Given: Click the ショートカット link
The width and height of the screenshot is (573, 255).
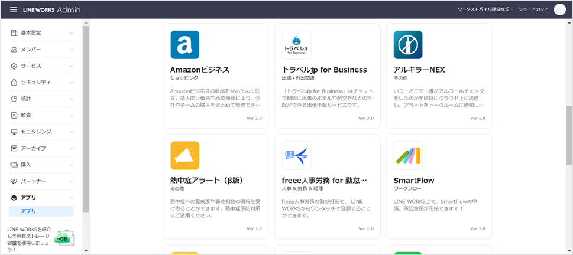Looking at the screenshot, I should click(533, 9).
